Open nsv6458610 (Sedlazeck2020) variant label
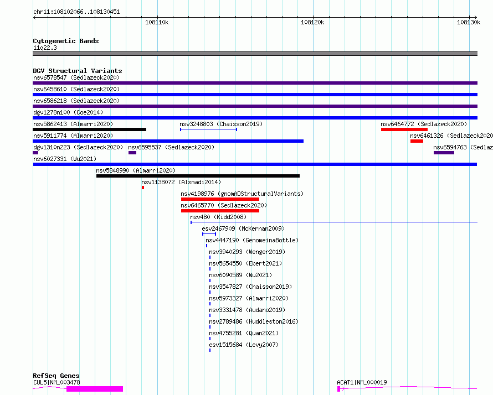The height and width of the screenshot is (395, 493). [x=76, y=89]
